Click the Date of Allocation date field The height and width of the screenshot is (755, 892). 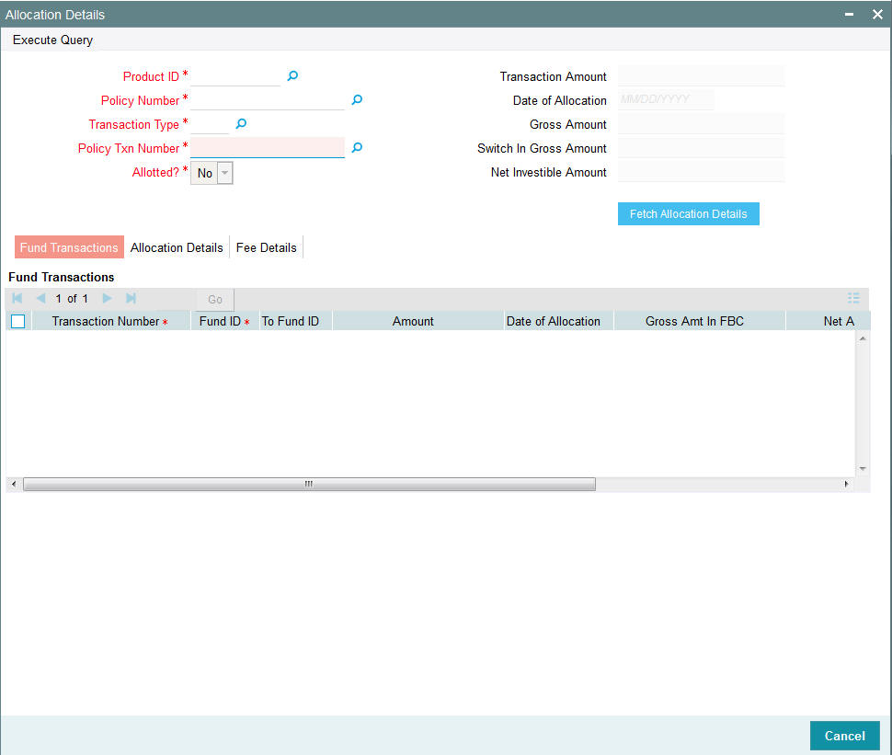(666, 99)
